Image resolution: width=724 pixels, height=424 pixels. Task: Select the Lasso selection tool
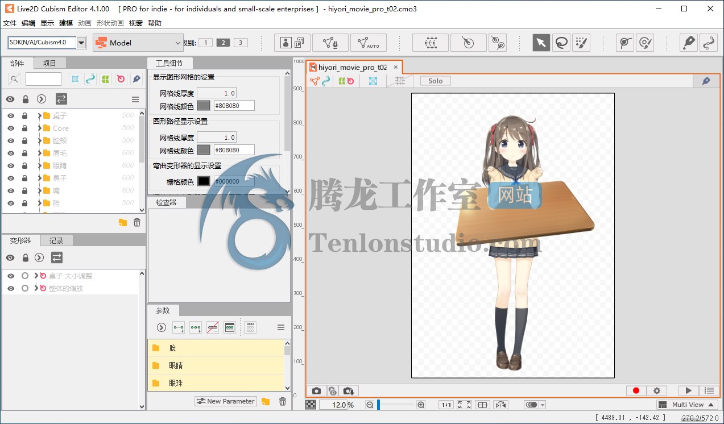[561, 43]
